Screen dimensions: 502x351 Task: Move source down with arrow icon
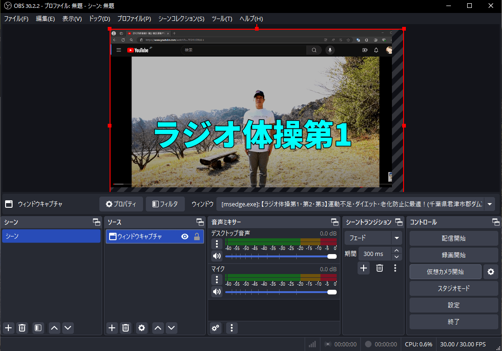172,328
